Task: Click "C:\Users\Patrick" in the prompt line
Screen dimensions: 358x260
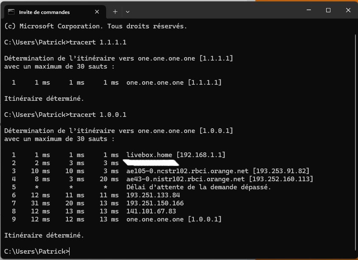Action: pos(34,251)
